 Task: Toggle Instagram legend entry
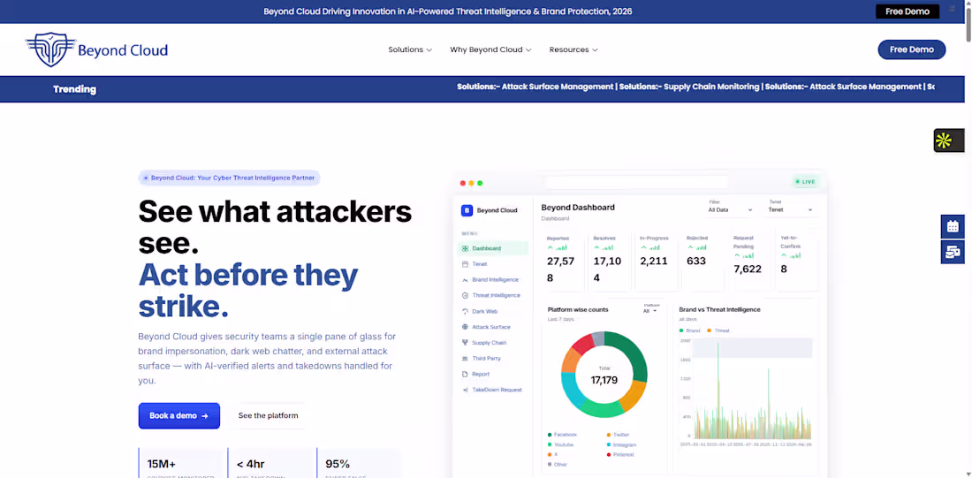click(x=621, y=444)
